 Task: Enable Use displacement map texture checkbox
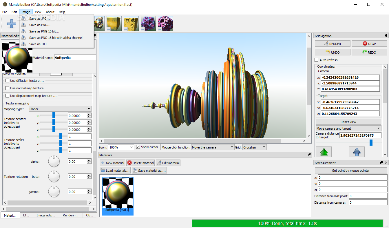[8, 96]
